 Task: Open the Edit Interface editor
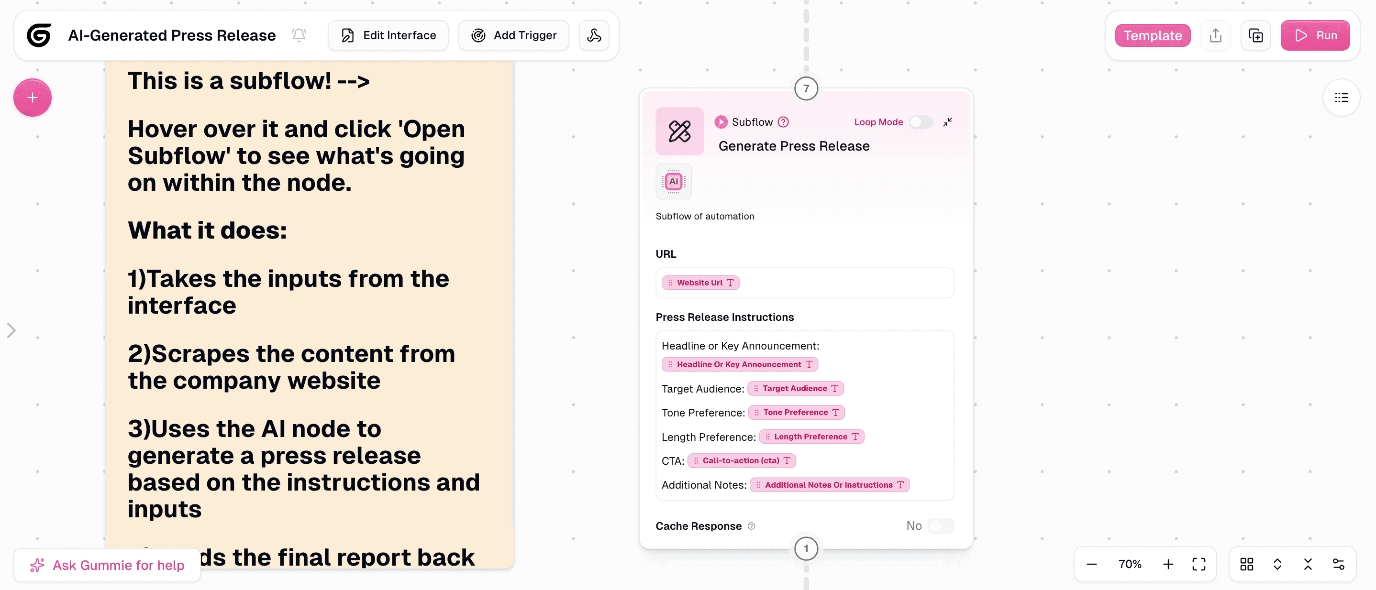[388, 35]
